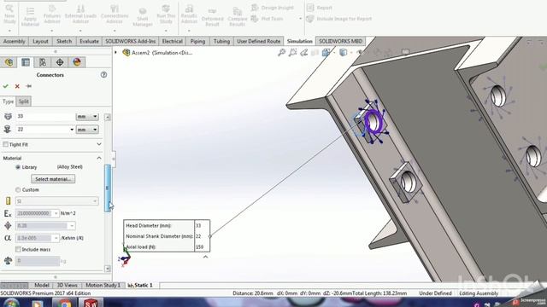
Task: Select the Split tab in Connectors
Action: click(23, 101)
